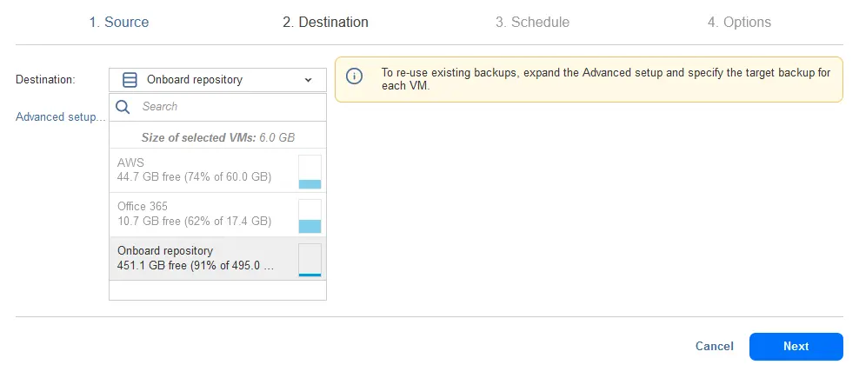This screenshot has width=859, height=378.
Task: Open the 4. Options step
Action: pos(739,23)
